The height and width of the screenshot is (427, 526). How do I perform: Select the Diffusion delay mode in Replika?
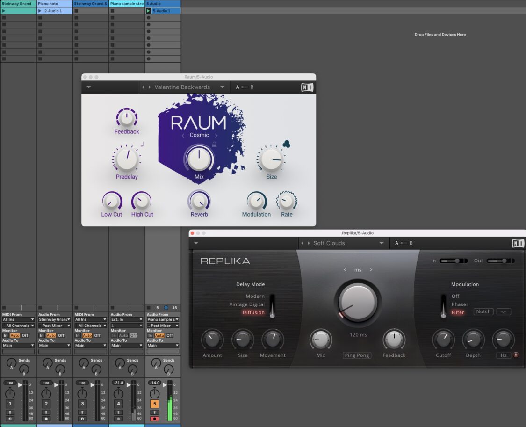click(253, 312)
